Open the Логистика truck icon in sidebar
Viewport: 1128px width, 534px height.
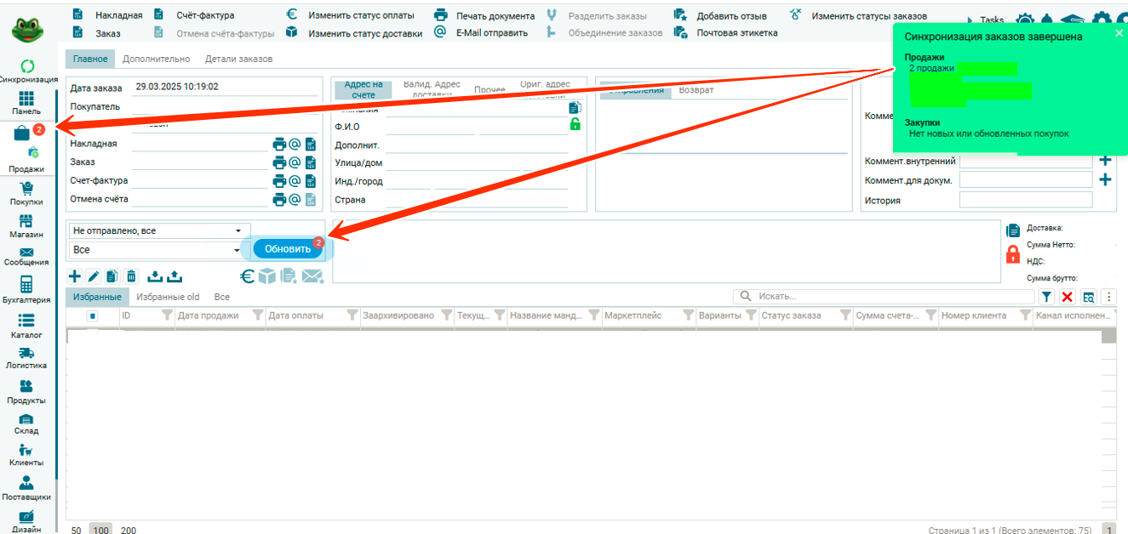point(26,353)
